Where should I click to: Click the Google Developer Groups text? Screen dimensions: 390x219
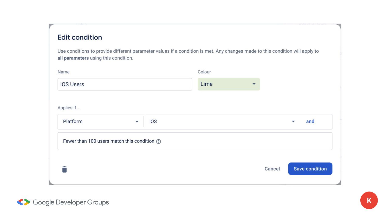click(71, 202)
